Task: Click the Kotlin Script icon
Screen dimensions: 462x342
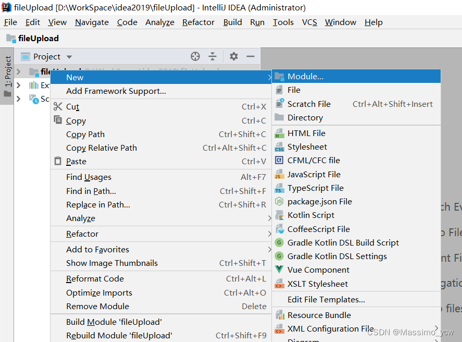Action: click(279, 215)
